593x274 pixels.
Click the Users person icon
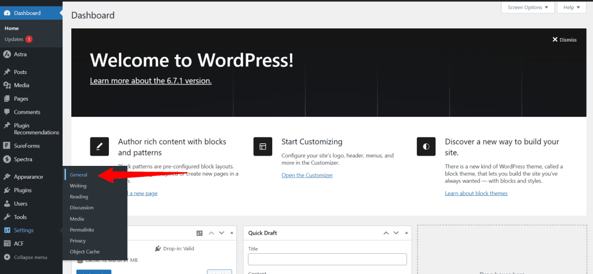[x=7, y=204]
